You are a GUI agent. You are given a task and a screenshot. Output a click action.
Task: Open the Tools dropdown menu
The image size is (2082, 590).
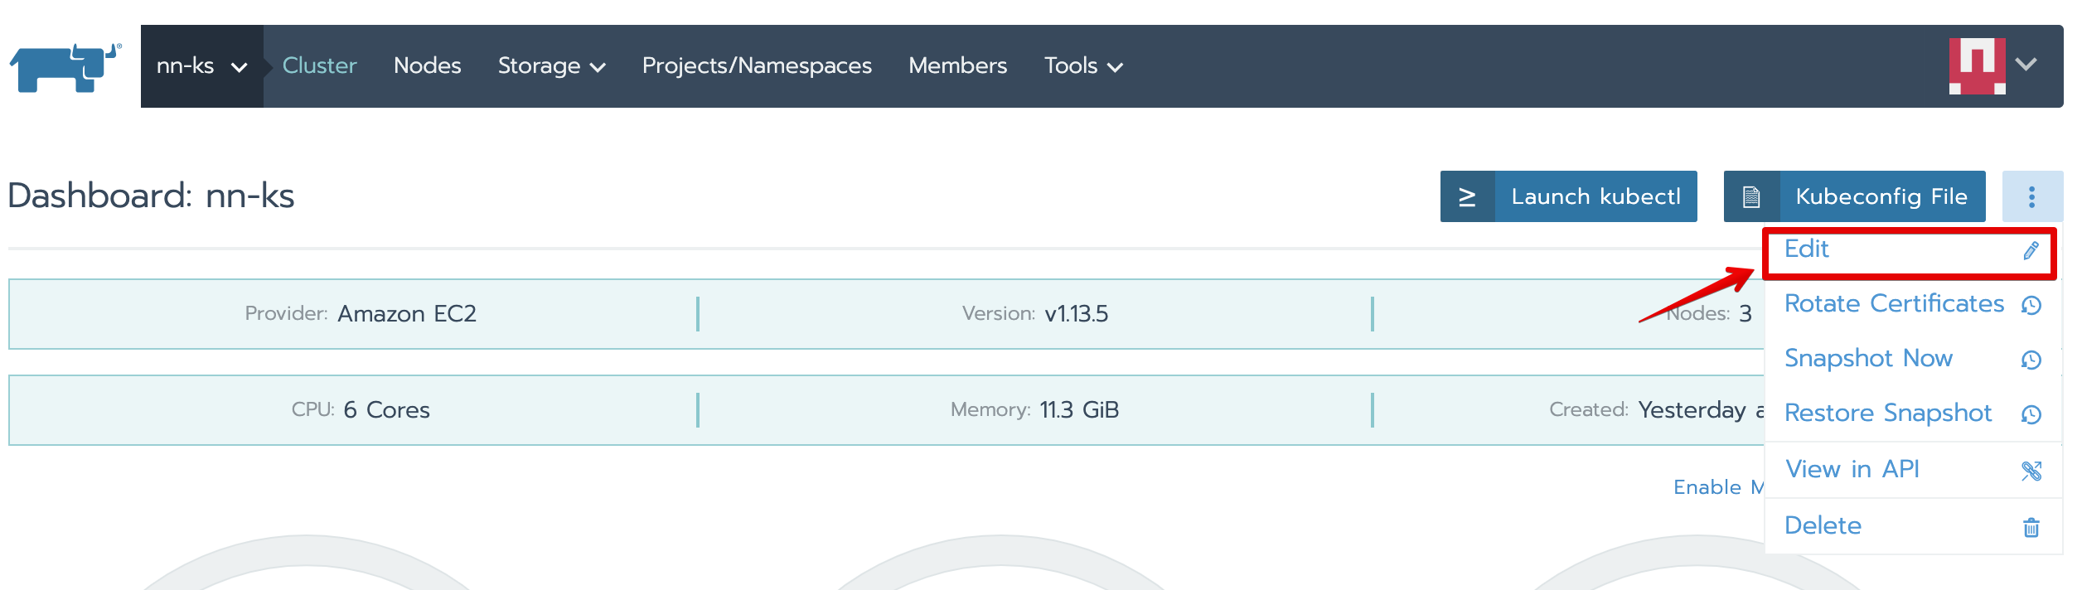pos(1082,66)
